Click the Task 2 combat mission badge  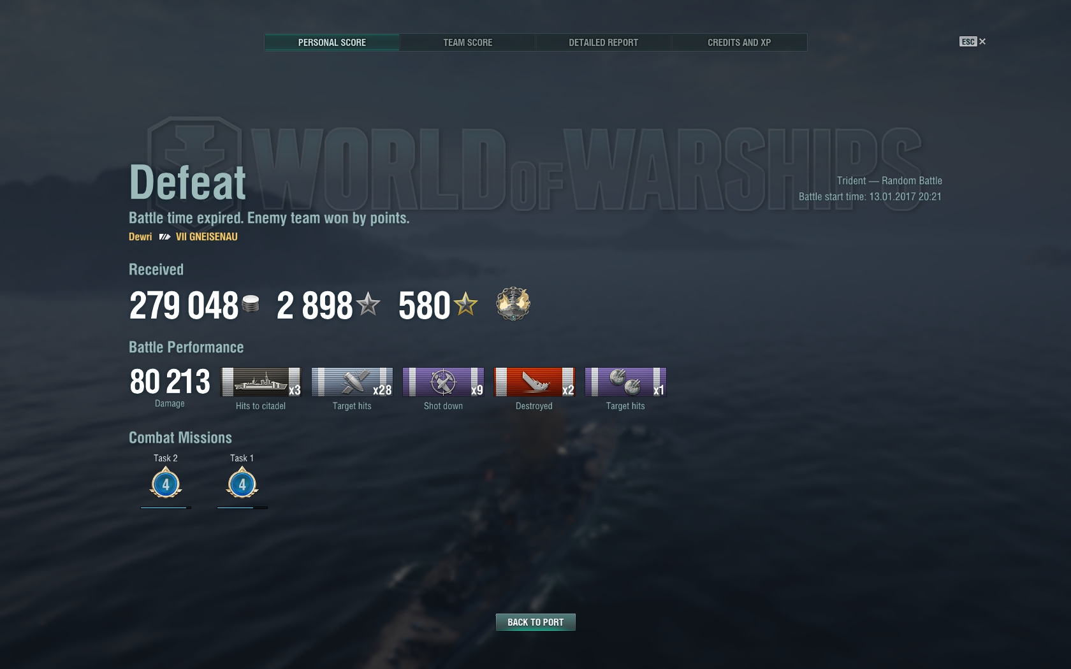[166, 483]
